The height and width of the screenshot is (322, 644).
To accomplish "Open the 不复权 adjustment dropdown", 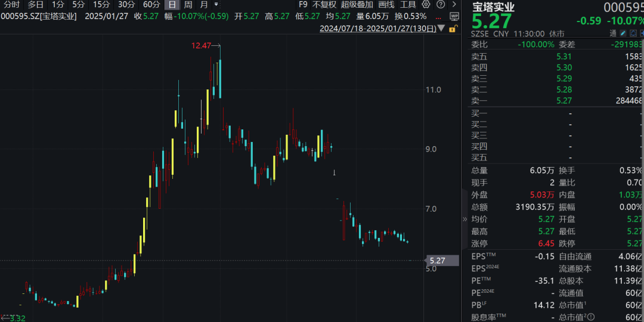I will pos(324,5).
